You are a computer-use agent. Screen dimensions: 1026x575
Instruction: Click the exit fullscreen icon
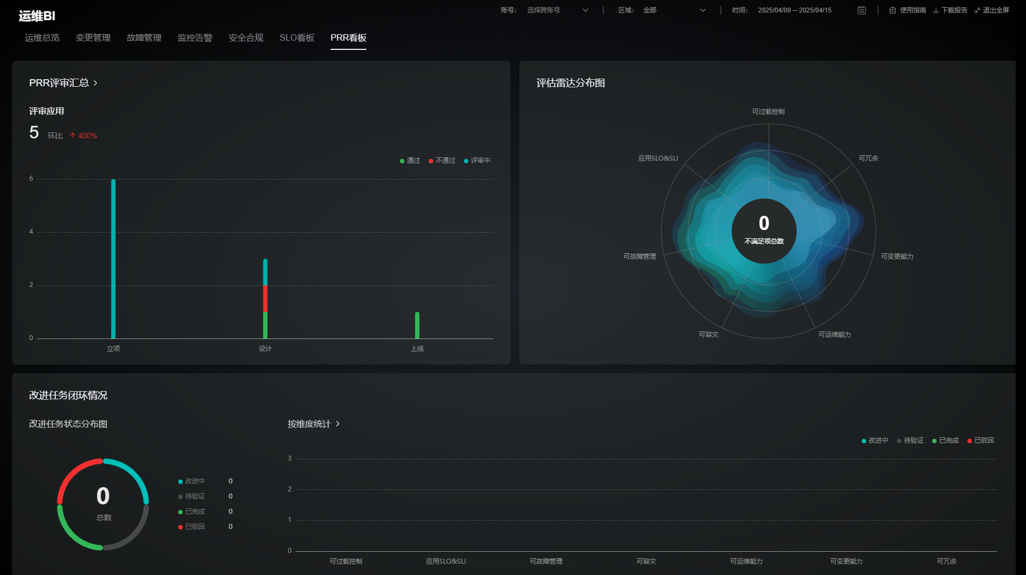click(x=977, y=10)
